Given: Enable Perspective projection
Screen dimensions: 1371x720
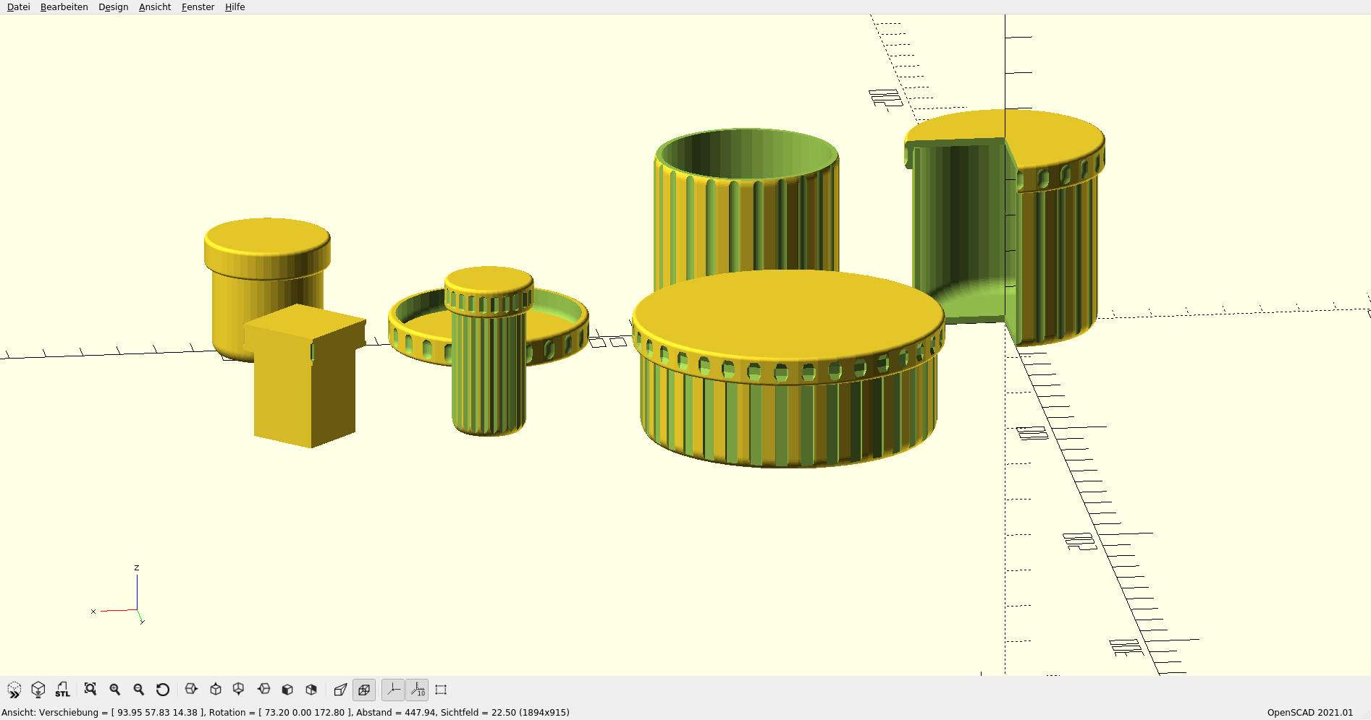Looking at the screenshot, I should (x=340, y=690).
